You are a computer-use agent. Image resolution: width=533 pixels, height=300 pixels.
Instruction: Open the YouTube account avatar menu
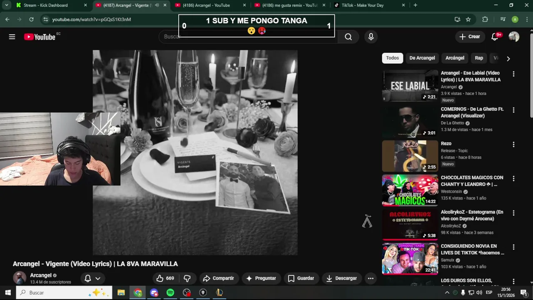(514, 37)
